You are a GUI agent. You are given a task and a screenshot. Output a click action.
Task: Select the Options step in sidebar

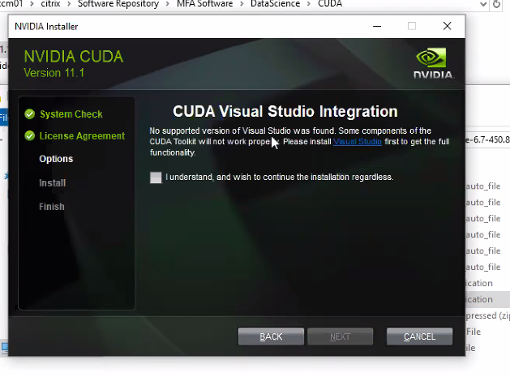(x=56, y=159)
